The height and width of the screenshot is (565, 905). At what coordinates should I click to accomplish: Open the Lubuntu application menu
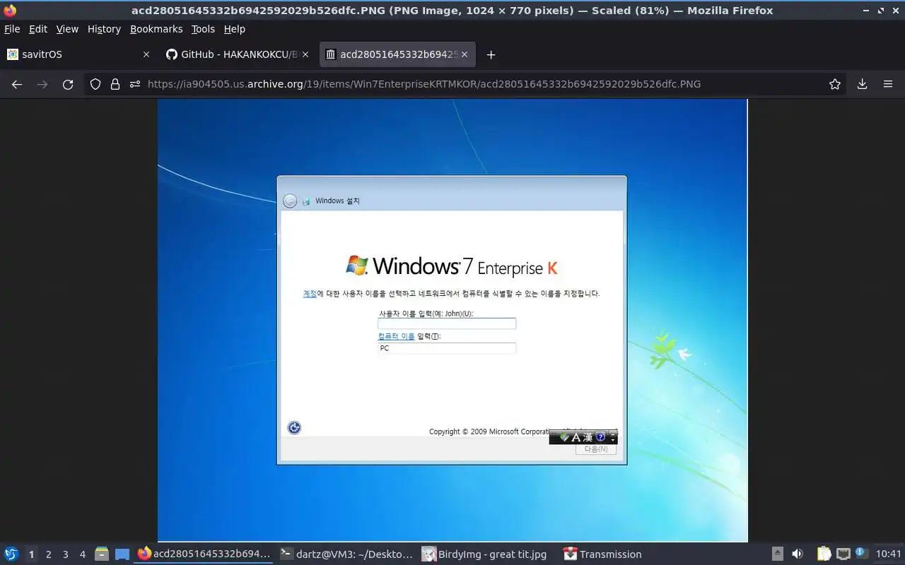pos(11,554)
